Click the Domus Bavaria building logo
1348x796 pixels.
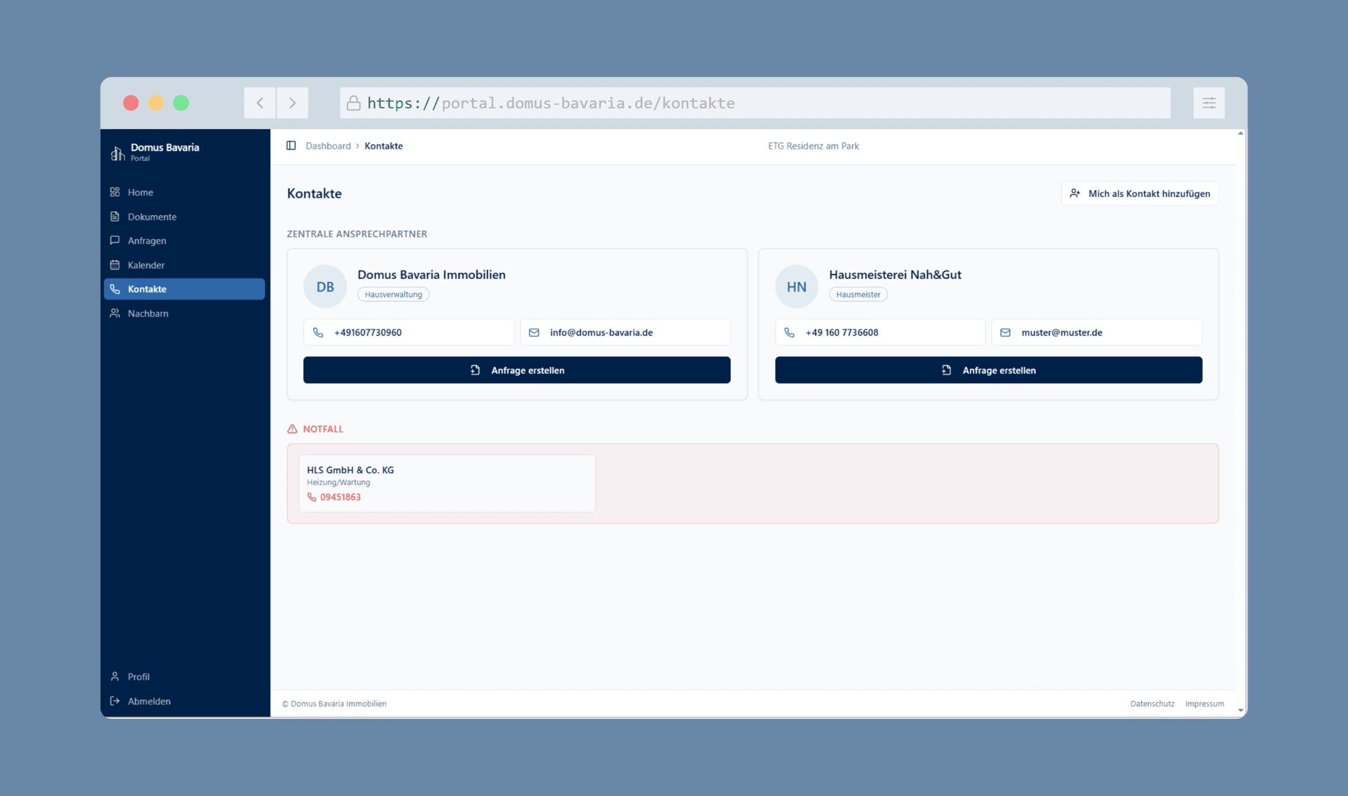click(x=117, y=152)
